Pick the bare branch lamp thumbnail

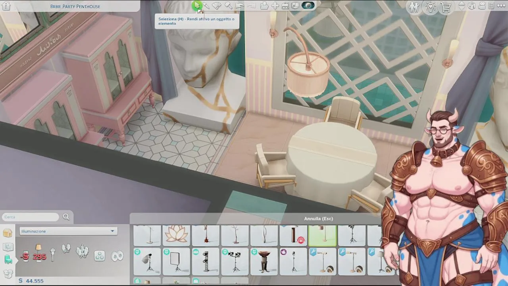235,235
